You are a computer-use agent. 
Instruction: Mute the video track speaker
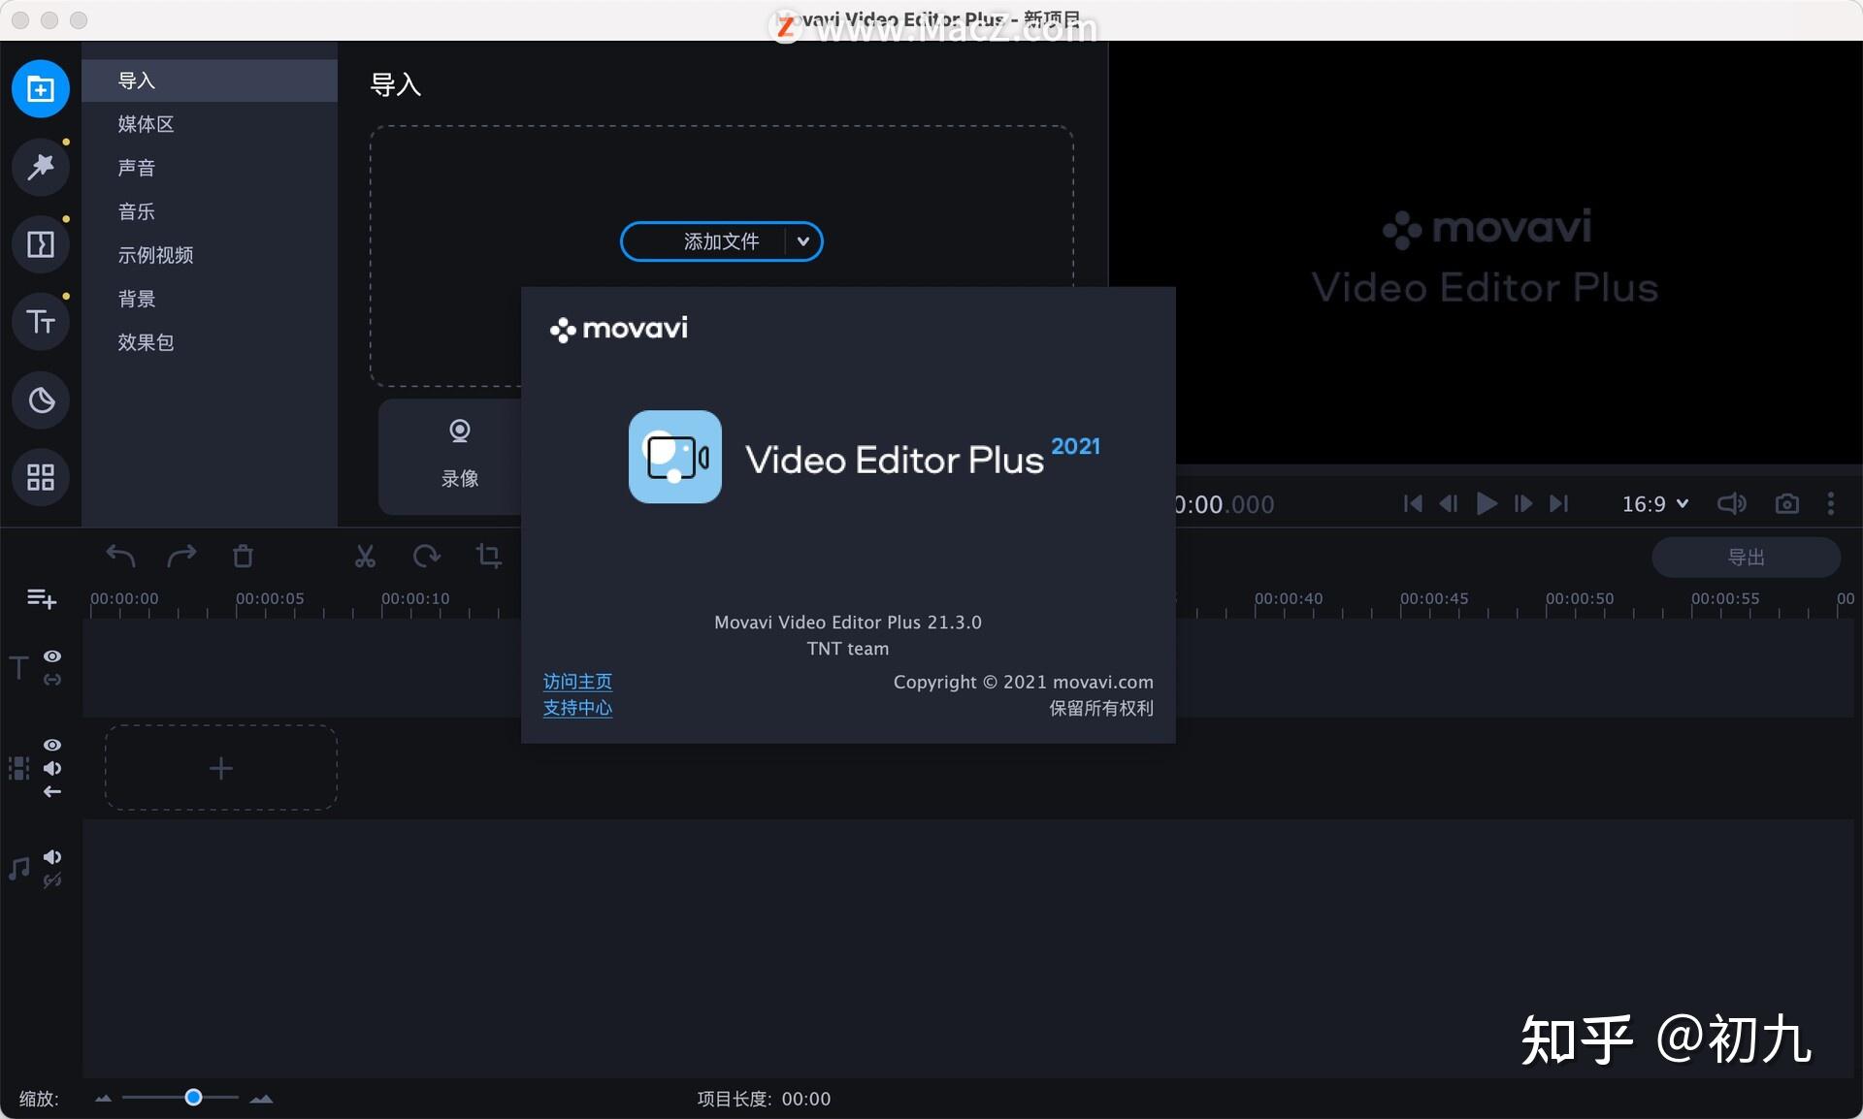(52, 768)
